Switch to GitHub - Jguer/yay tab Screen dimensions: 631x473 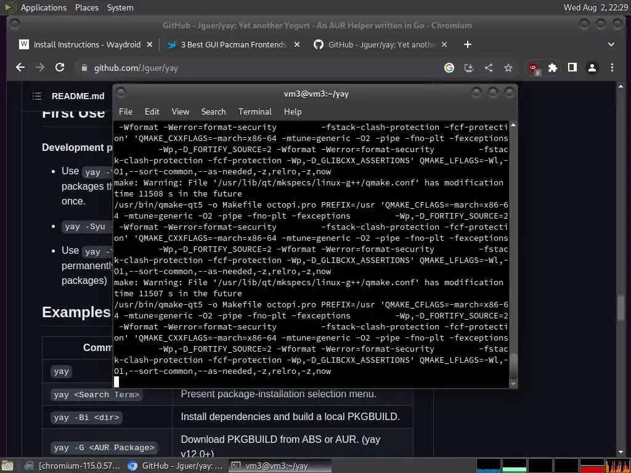click(381, 44)
